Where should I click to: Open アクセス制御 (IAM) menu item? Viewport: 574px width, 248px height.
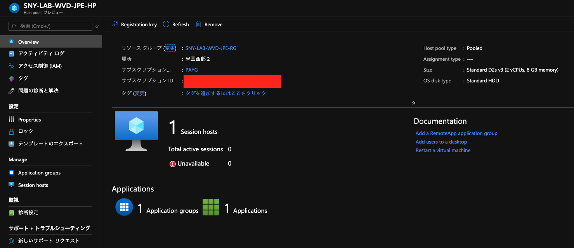click(40, 66)
